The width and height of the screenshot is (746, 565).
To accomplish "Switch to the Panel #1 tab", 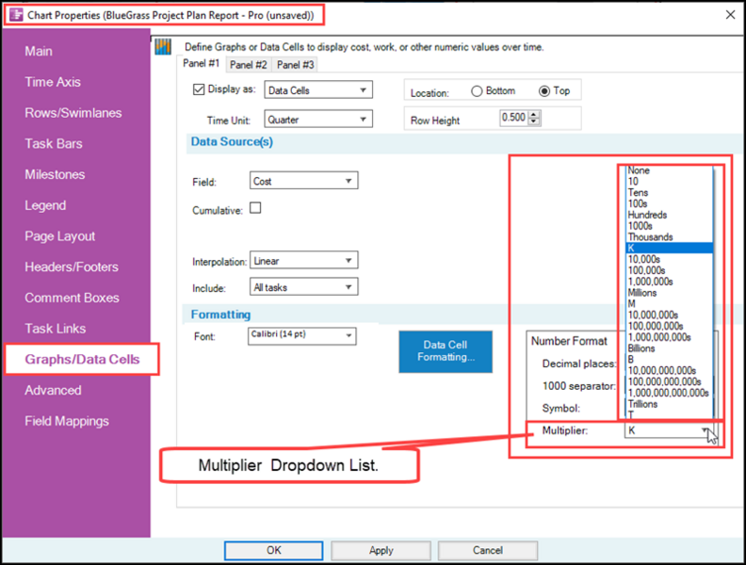I will 202,64.
